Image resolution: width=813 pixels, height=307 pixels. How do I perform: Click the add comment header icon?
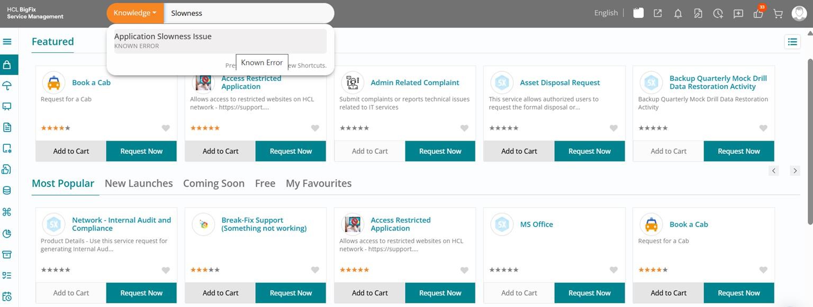(738, 14)
